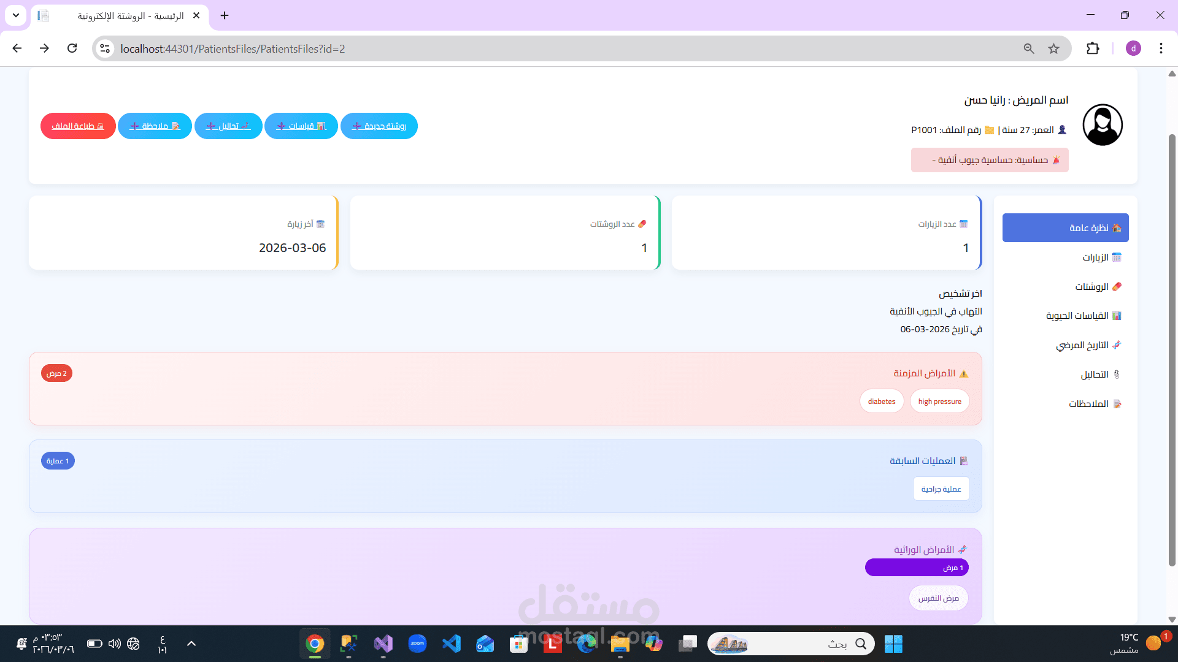Viewport: 1178px width, 662px height.
Task: Click the قياسات measurements button
Action: point(301,126)
